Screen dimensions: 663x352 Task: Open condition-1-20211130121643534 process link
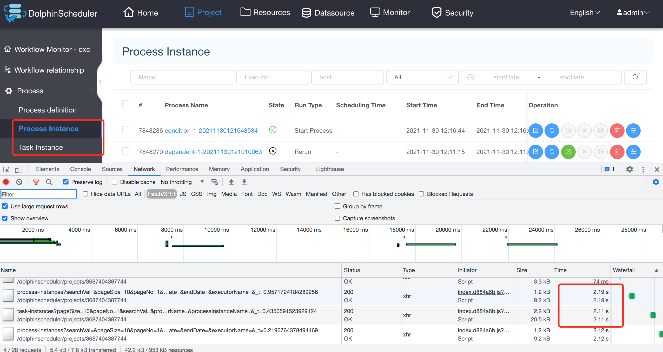[211, 130]
